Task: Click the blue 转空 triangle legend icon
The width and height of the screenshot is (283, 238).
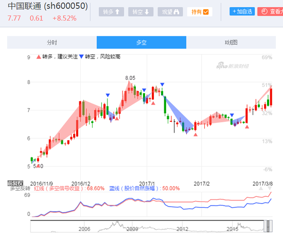Action: coord(81,57)
